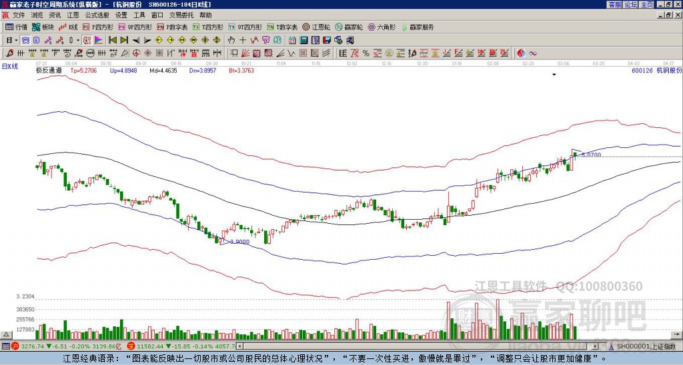Click the calendar icon showing 21
The height and width of the screenshot is (365, 683).
[x=292, y=40]
